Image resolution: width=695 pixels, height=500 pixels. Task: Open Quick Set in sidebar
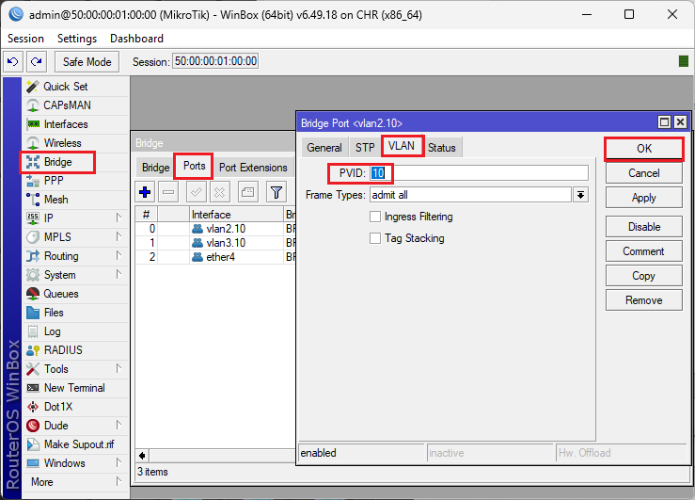[65, 87]
